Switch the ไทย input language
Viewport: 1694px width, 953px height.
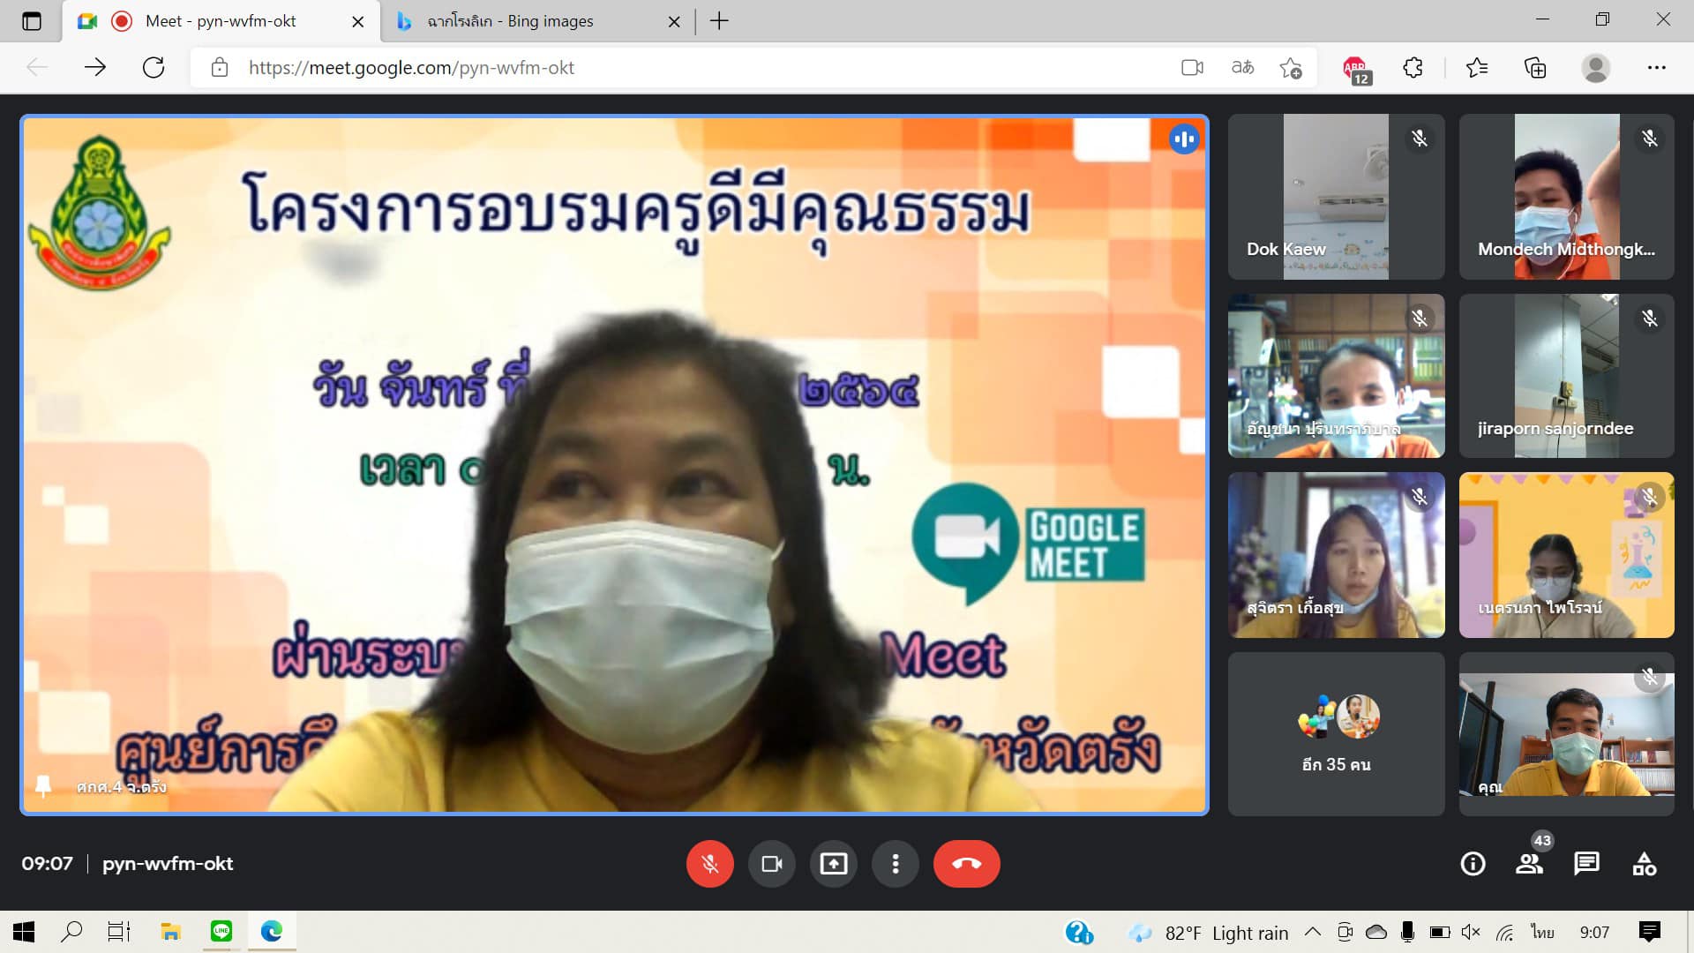click(1542, 933)
